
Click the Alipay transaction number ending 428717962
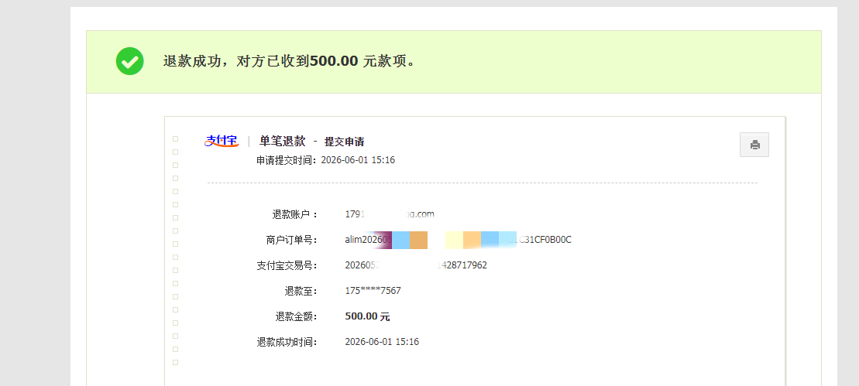point(416,265)
